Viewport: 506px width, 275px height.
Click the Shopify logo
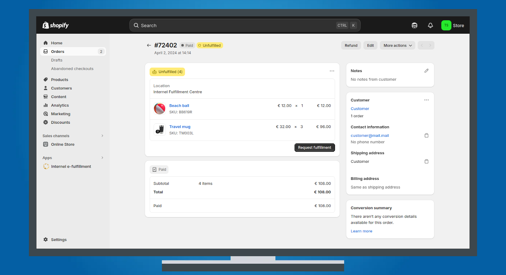pyautogui.click(x=56, y=25)
